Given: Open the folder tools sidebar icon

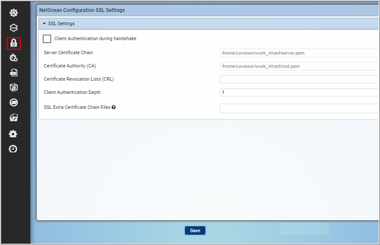Looking at the screenshot, I should point(14,117).
